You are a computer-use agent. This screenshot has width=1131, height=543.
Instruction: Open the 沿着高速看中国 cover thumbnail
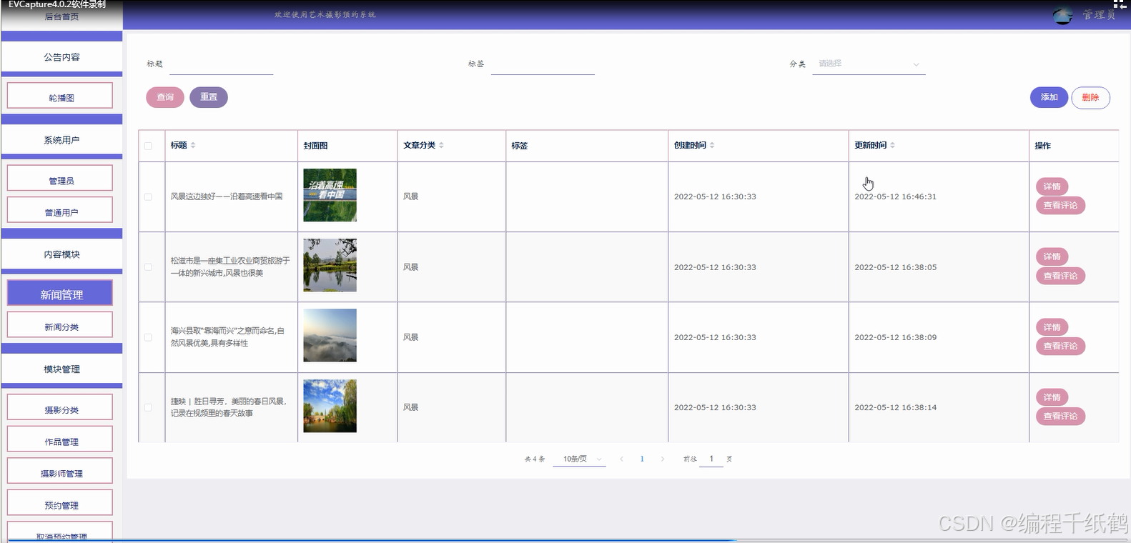point(330,195)
